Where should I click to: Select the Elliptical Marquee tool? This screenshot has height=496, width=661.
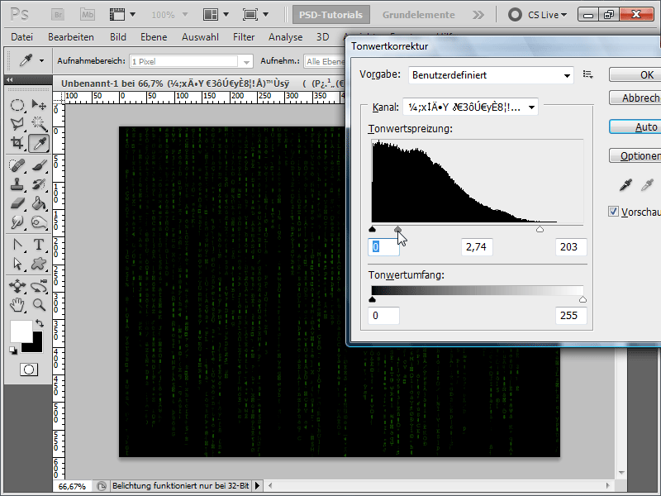[17, 105]
